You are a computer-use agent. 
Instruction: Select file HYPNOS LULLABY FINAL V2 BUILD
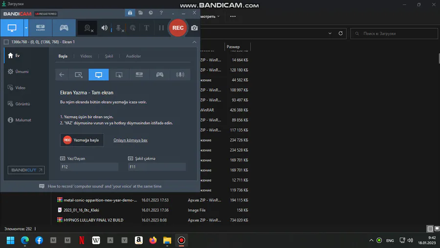(x=93, y=220)
